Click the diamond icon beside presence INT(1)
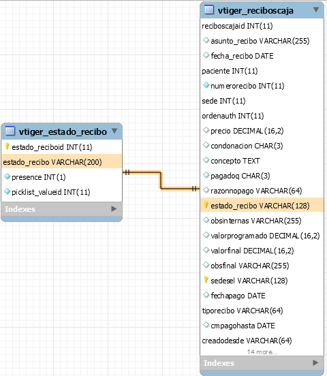The image size is (327, 376). 7,176
